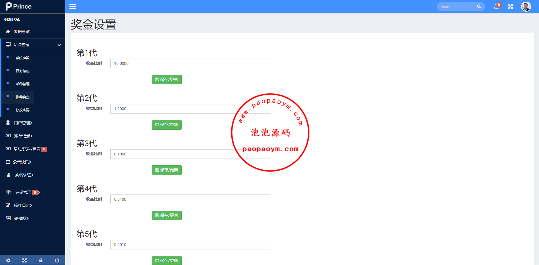Save the 第1代 reward ratio

pyautogui.click(x=166, y=80)
